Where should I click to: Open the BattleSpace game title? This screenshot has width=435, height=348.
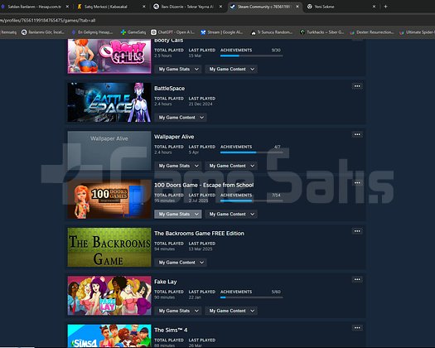pos(170,89)
